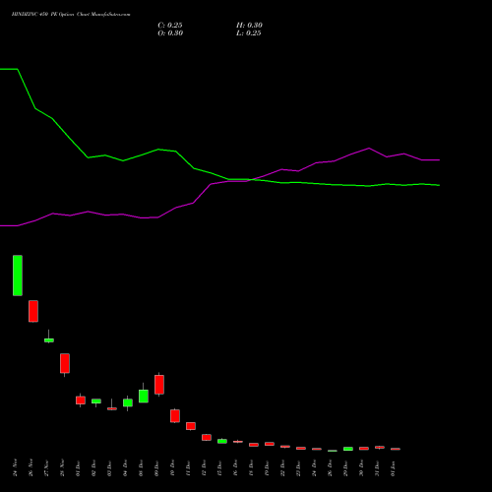Viewport: 492px width, 492px height.
Task: Click the green candle for 04 Dec
Action: click(x=128, y=402)
